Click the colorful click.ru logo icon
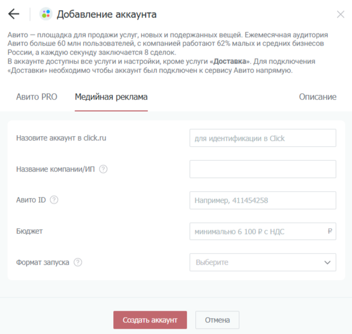The image size is (352, 334). click(x=46, y=14)
